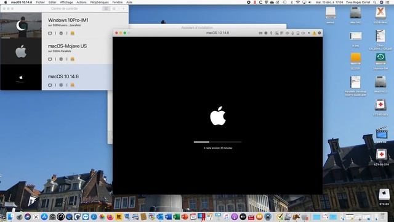The width and height of the screenshot is (394, 222).
Task: Click the Spotlight search icon in menu bar
Action: pos(375,2)
